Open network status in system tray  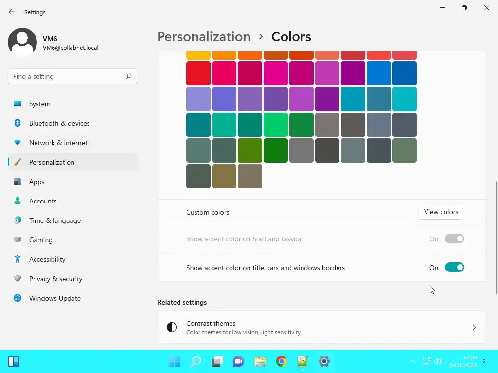tap(426, 361)
